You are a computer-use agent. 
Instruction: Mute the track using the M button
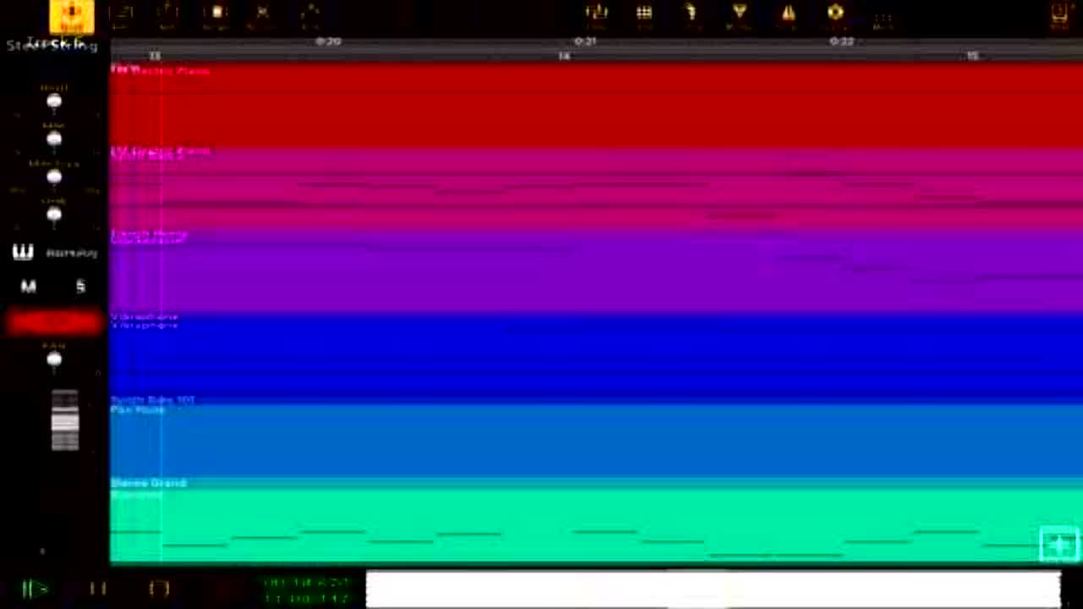click(28, 286)
